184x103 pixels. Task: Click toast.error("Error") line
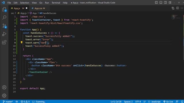pos(39,39)
